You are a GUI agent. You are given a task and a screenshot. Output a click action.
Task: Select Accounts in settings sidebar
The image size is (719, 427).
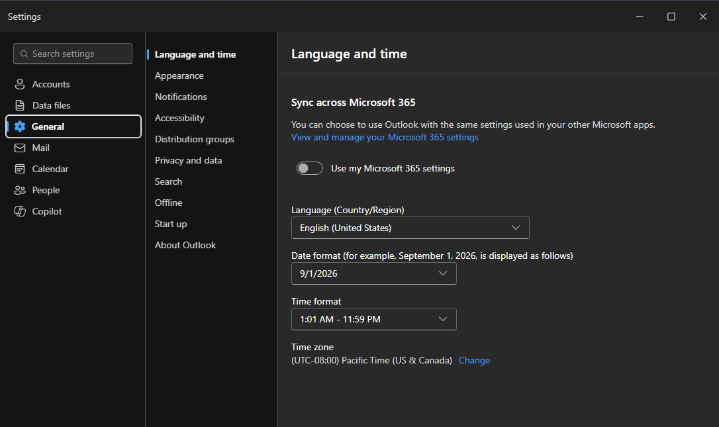[73, 84]
